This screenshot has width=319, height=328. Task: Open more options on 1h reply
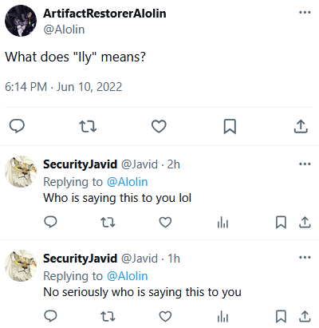[x=305, y=258]
